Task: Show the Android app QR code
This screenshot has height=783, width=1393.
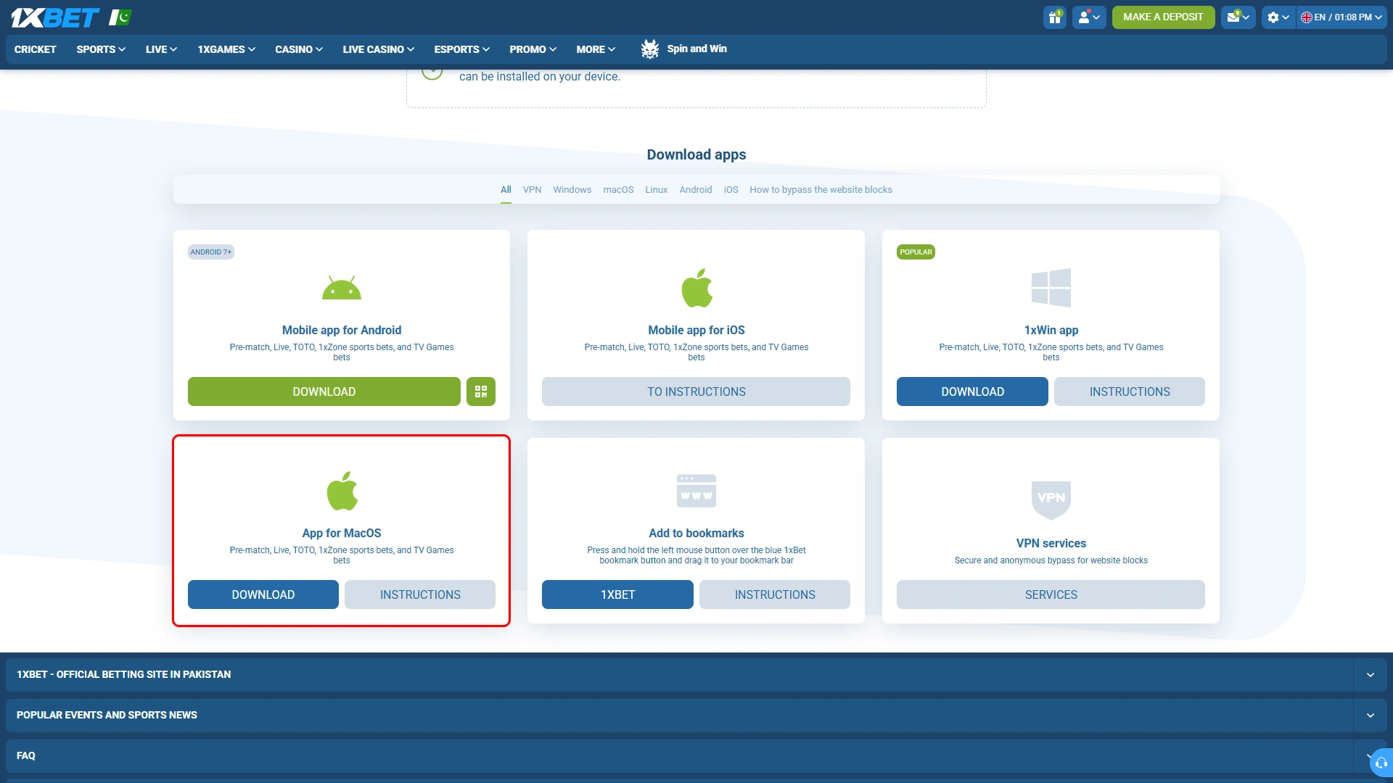Action: pyautogui.click(x=481, y=391)
